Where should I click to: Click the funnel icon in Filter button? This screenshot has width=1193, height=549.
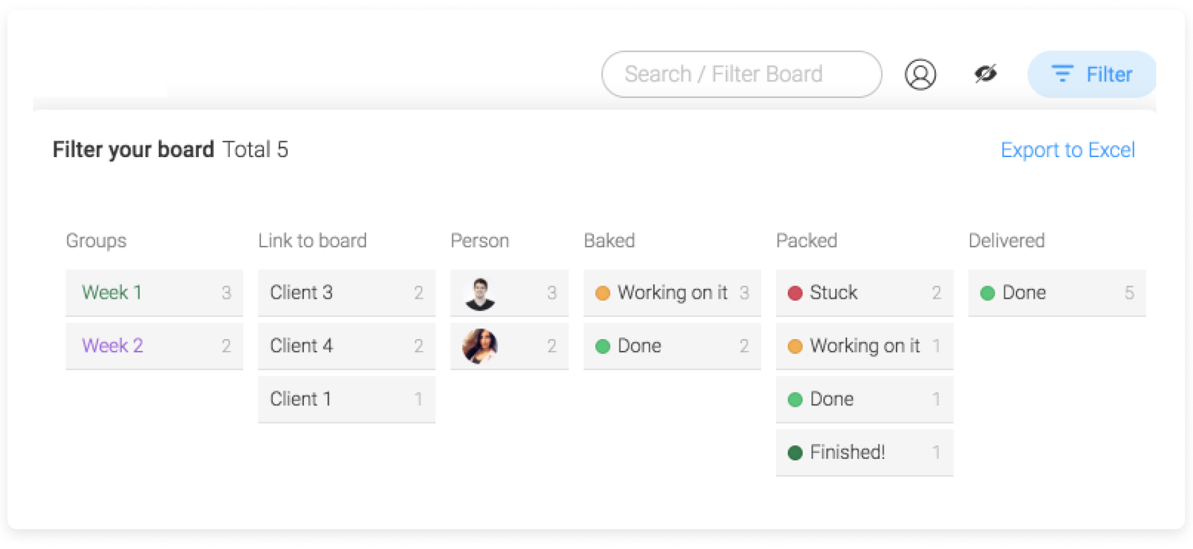click(1062, 74)
